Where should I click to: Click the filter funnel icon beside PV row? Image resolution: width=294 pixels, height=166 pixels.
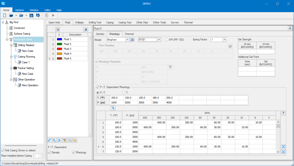coord(170,67)
